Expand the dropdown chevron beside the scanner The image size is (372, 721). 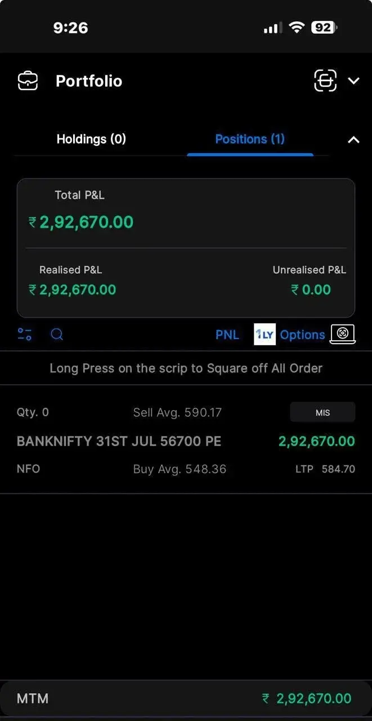pos(353,81)
